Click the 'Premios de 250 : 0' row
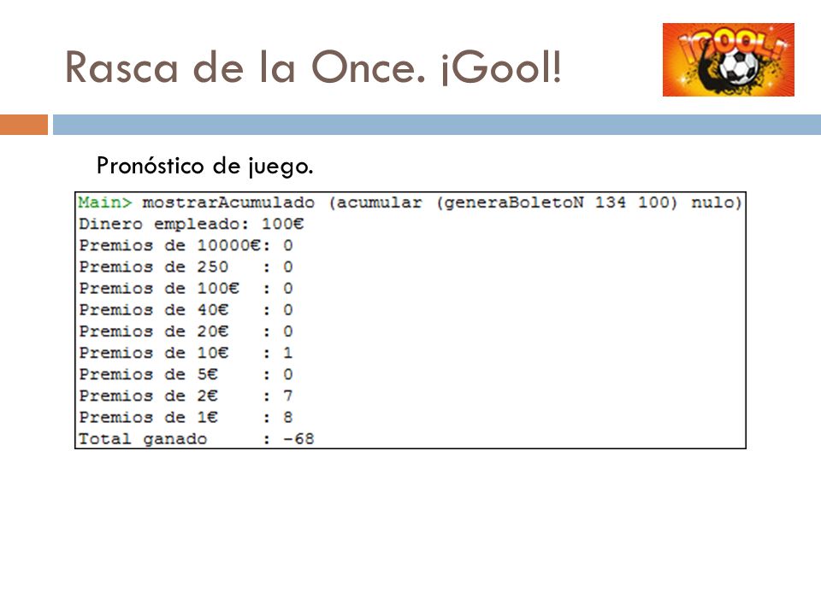 pos(186,267)
